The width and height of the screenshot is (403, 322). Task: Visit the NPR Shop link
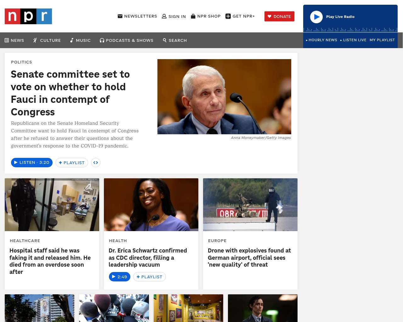pyautogui.click(x=206, y=16)
